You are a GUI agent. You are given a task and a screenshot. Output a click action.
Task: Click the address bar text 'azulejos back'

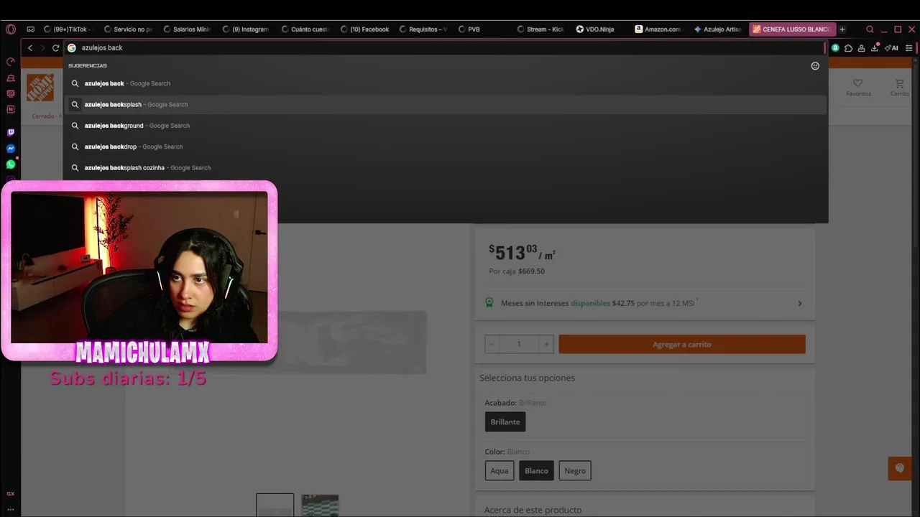coord(102,48)
